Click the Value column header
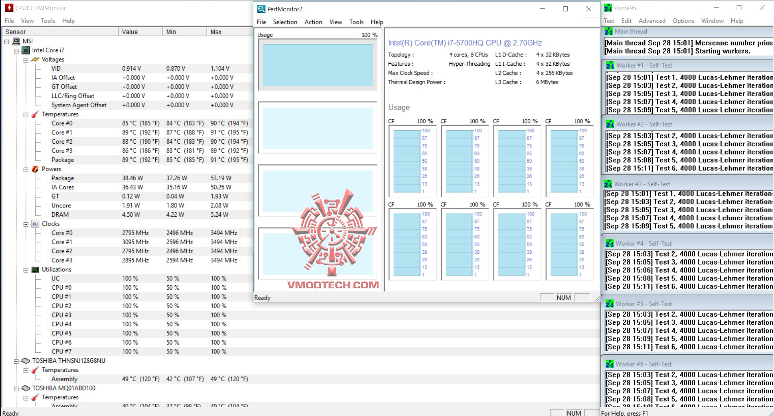 (141, 32)
